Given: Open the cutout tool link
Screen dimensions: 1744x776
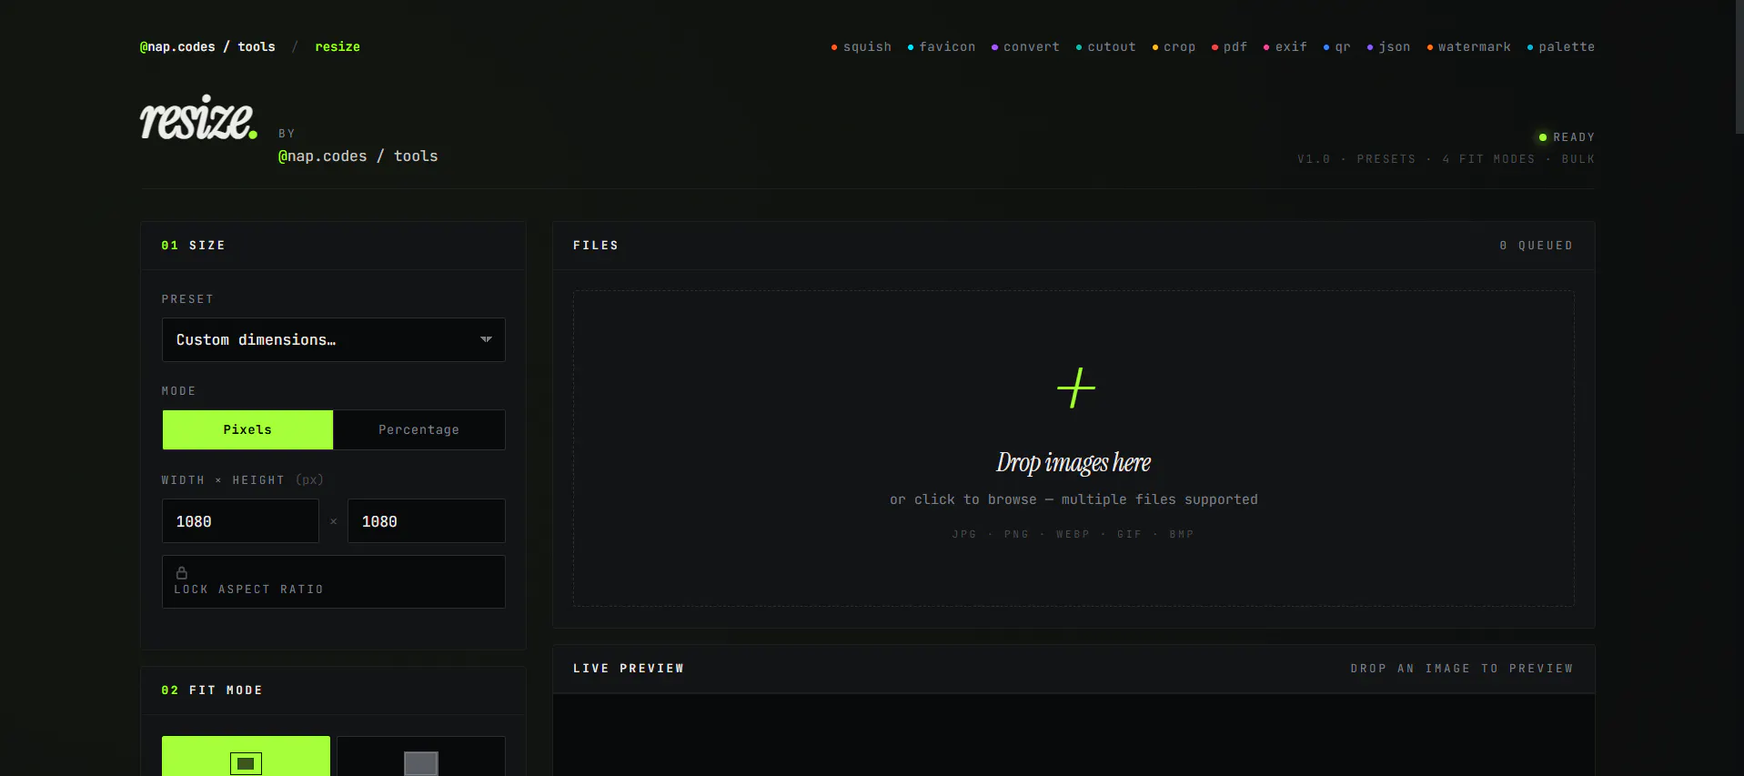Looking at the screenshot, I should point(1105,46).
